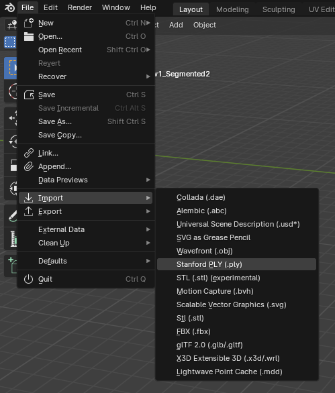Open the File menu
The width and height of the screenshot is (335, 393).
pyautogui.click(x=28, y=7)
